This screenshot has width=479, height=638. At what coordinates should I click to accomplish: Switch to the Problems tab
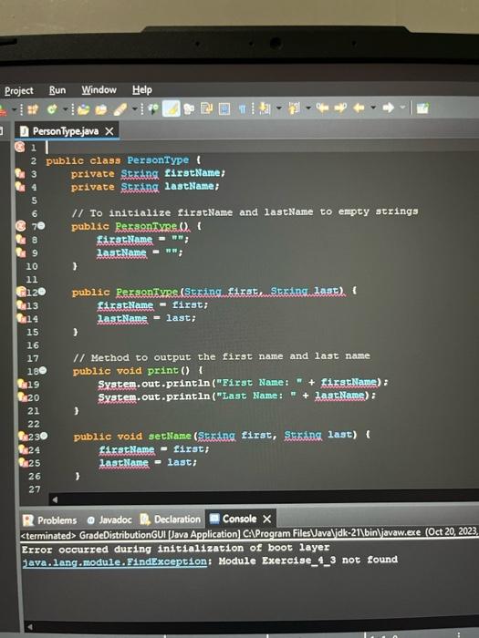coord(49,520)
